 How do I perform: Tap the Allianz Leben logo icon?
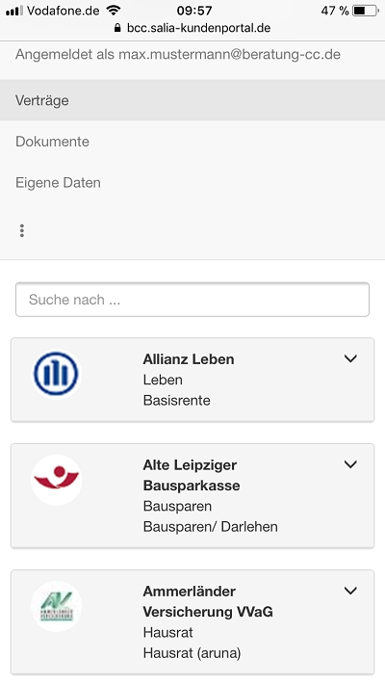tap(57, 374)
